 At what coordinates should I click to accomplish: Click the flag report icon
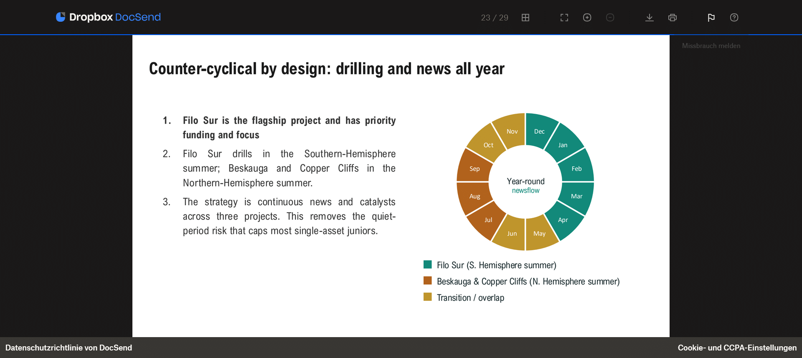tap(711, 18)
